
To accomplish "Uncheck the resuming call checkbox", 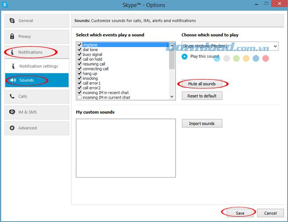I will click(x=79, y=64).
